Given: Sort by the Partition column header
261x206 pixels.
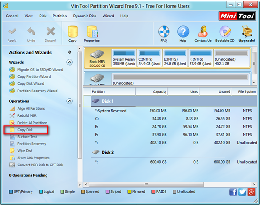Looking at the screenshot, I should pyautogui.click(x=113, y=91).
